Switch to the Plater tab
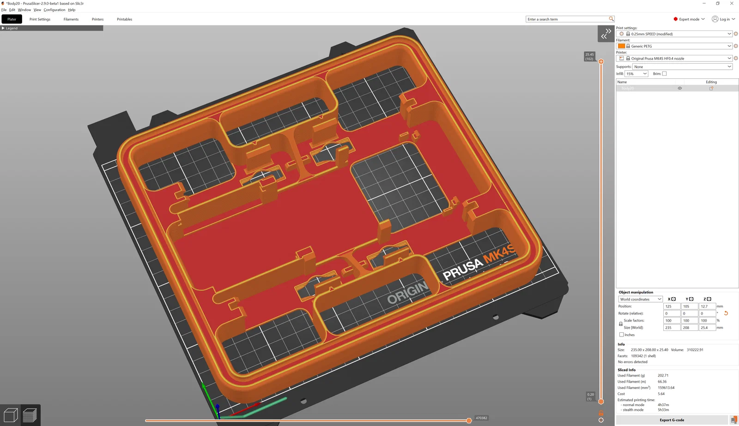 (12, 19)
